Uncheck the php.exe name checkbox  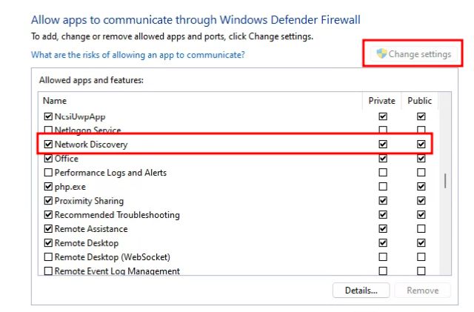coord(49,187)
